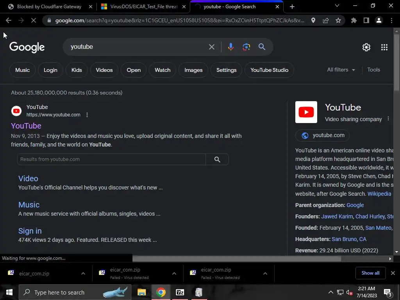Open File Explorer from taskbar
Screen dimensions: 400x300
tap(141, 292)
